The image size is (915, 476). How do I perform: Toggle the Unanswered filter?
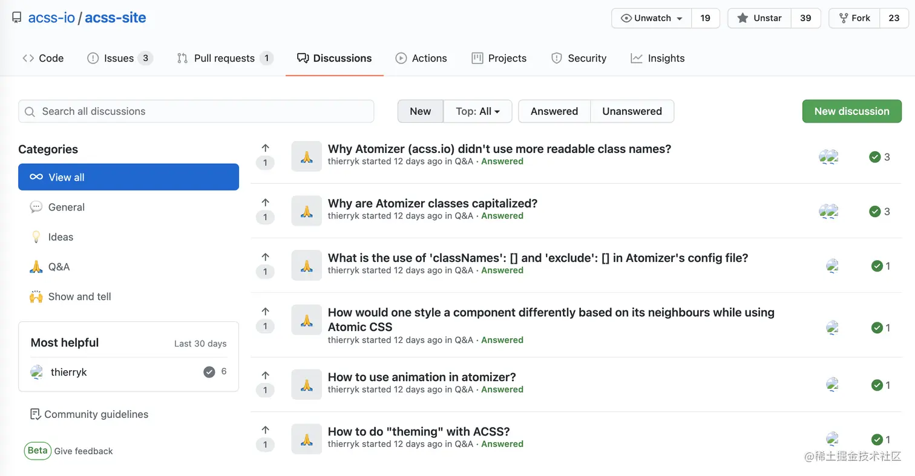(x=632, y=111)
